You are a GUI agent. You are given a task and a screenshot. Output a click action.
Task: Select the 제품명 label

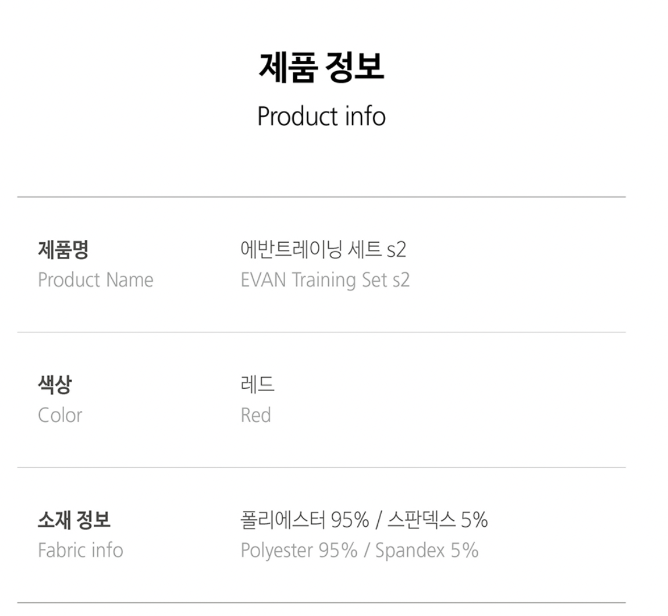63,249
